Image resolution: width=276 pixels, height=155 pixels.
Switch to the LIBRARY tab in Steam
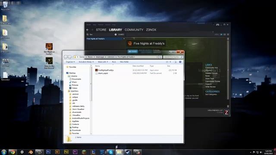[115, 30]
